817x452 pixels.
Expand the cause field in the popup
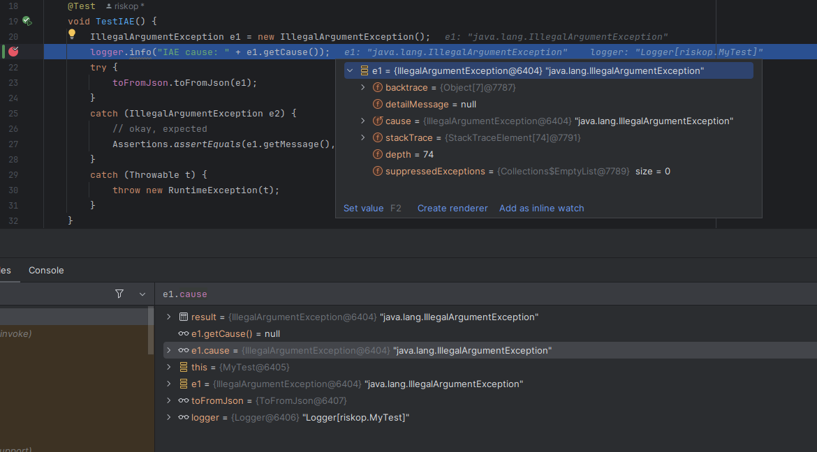click(x=363, y=121)
